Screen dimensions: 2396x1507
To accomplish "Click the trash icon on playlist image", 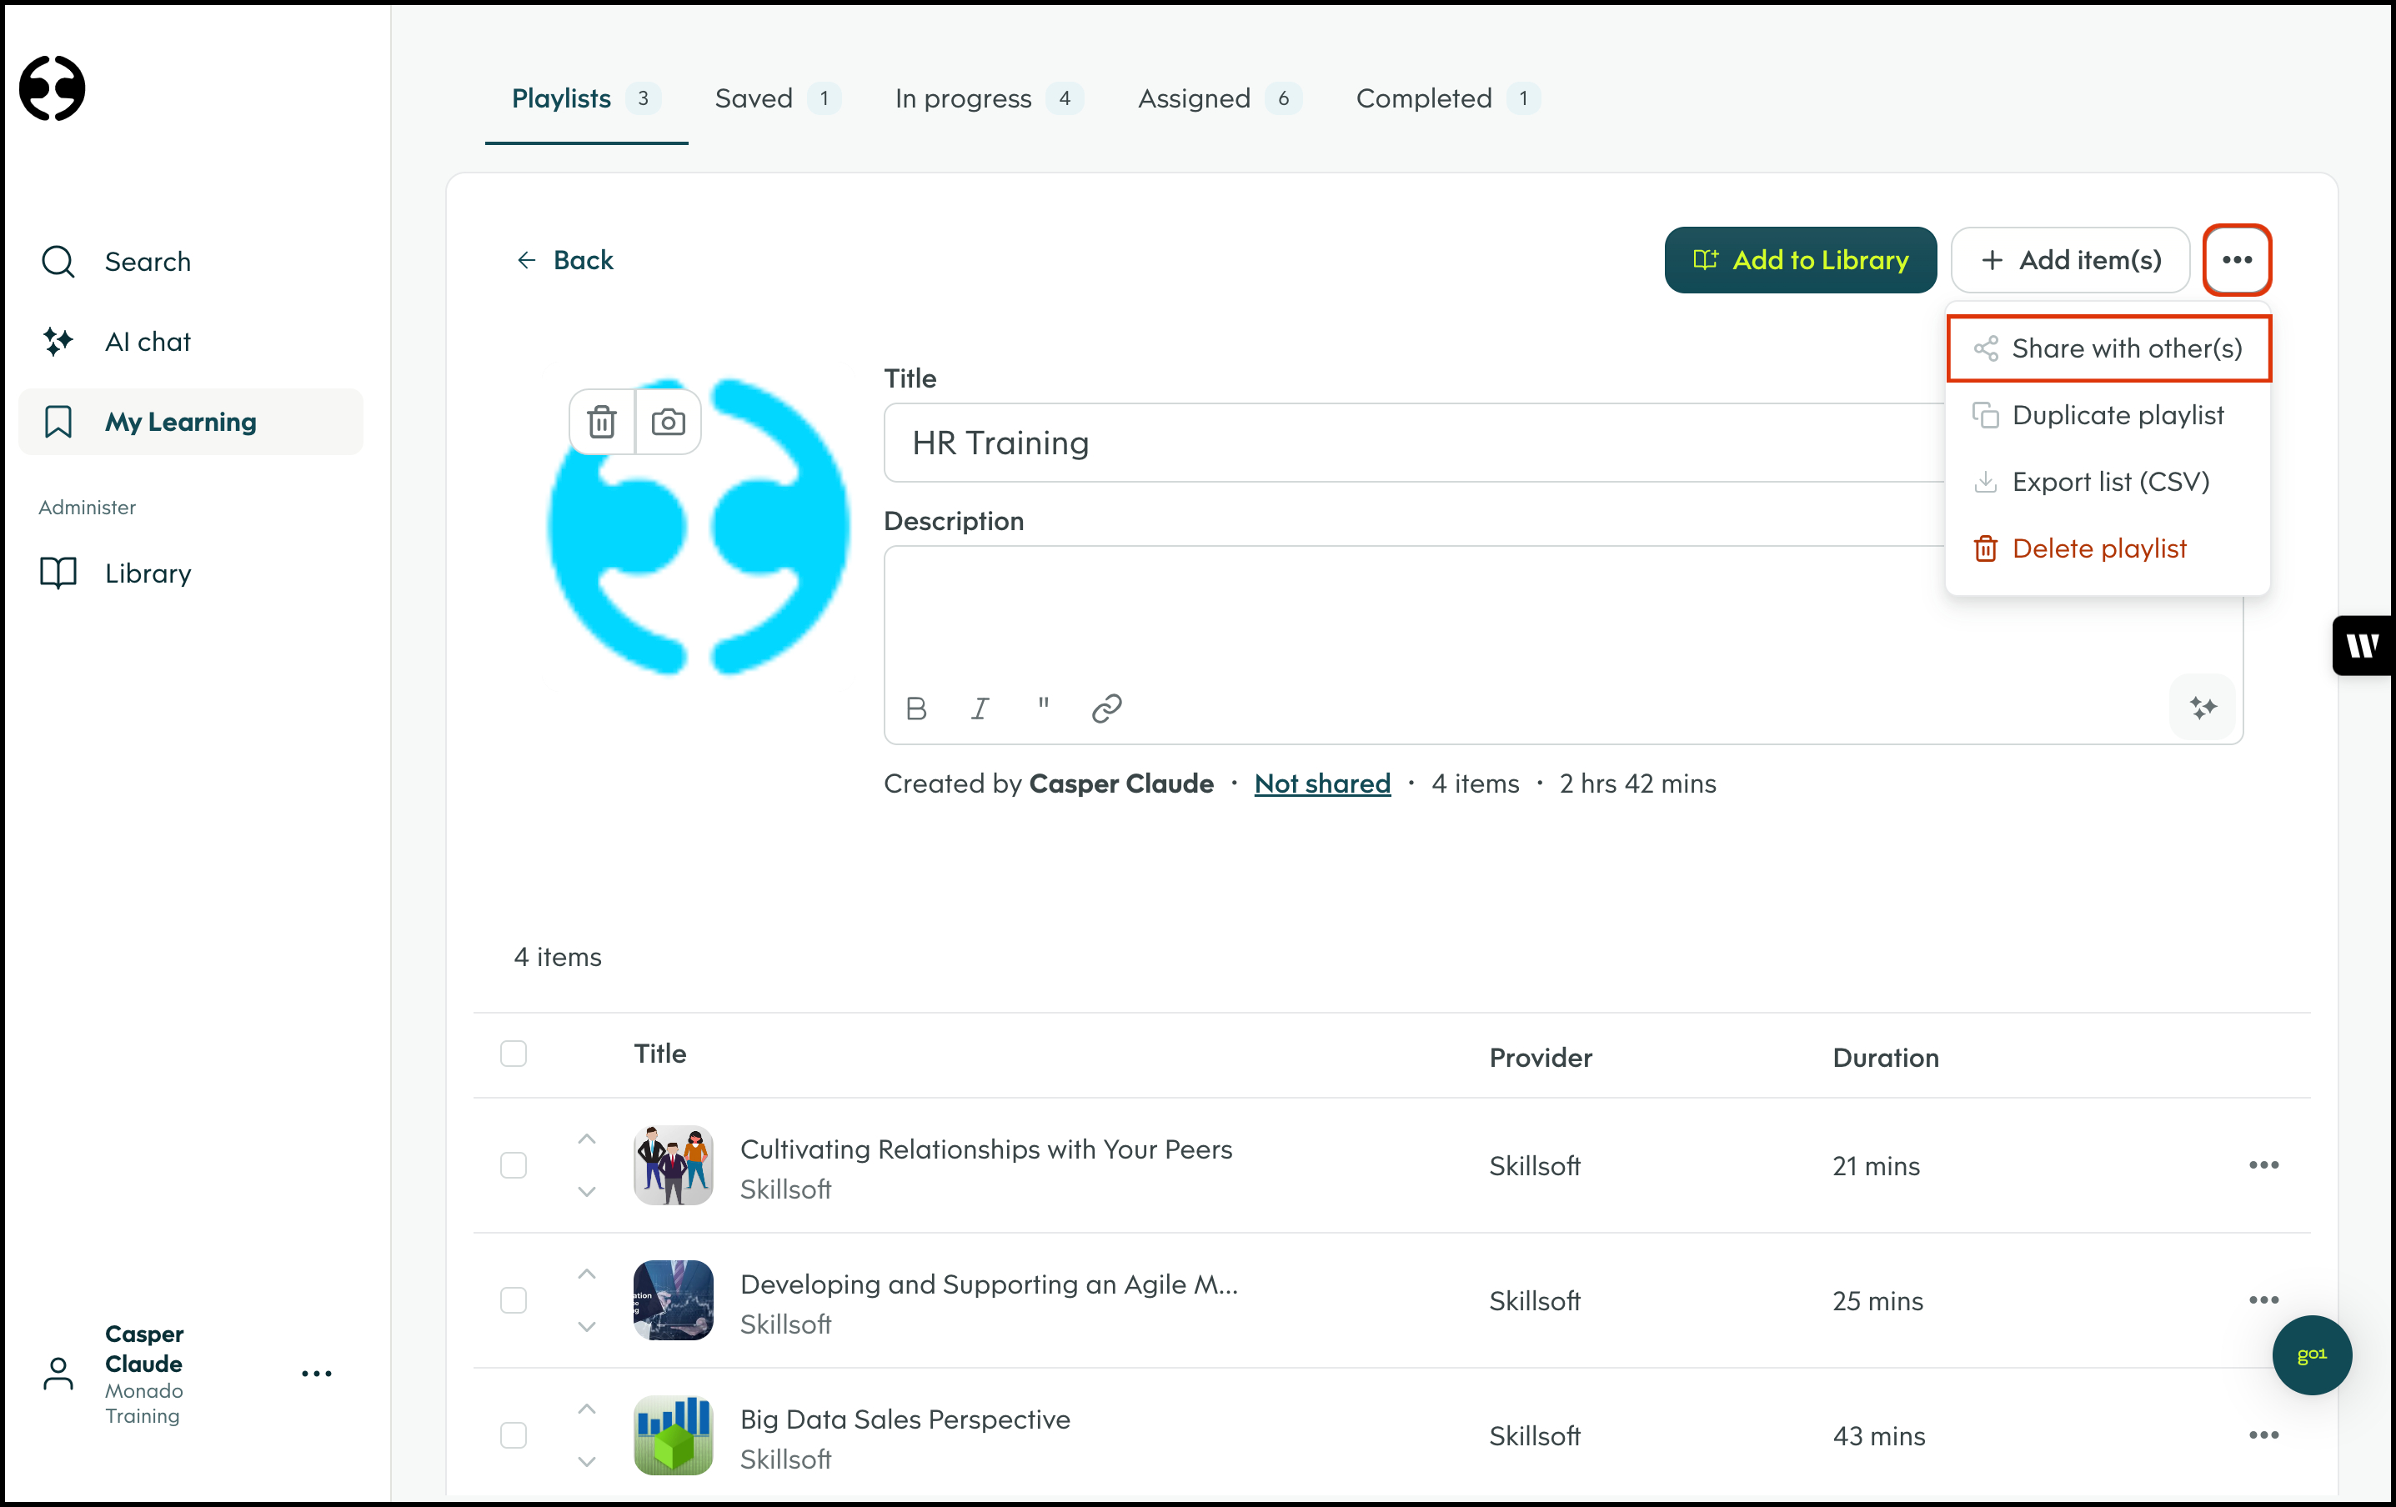I will click(601, 423).
